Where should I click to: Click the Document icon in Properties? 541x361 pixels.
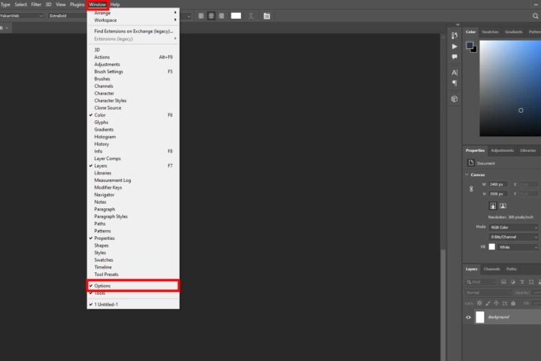pos(471,162)
